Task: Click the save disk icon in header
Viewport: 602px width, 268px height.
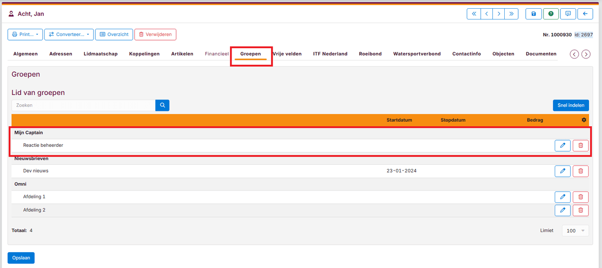Action: [x=533, y=14]
